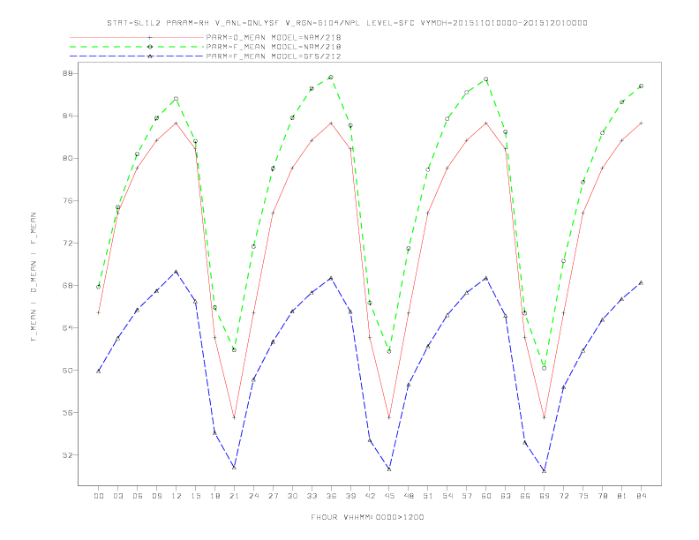
Task: Click x-axis tick label 78
Action: pyautogui.click(x=602, y=496)
